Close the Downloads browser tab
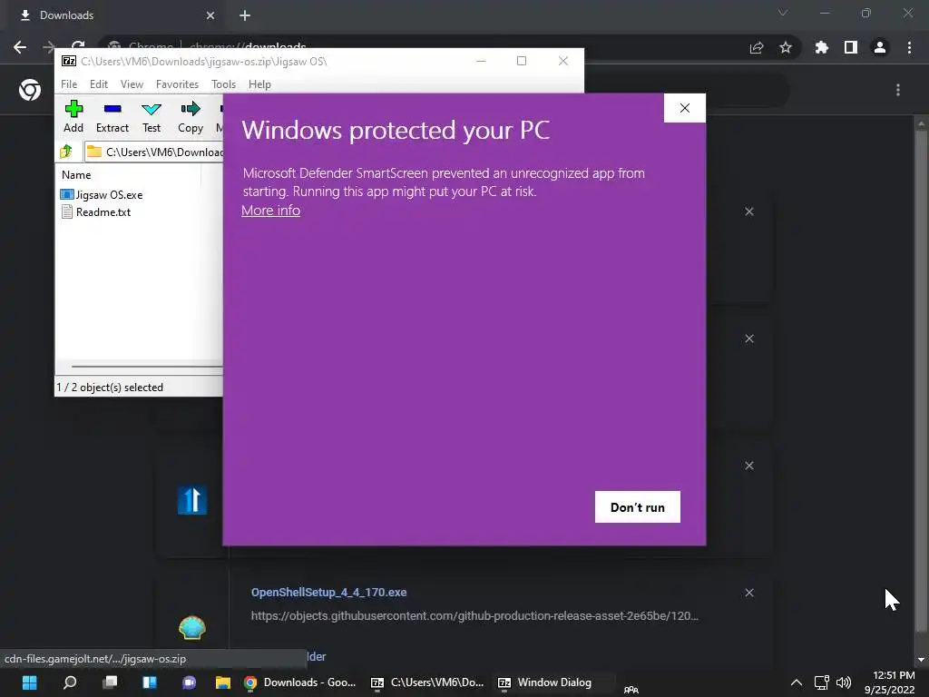The height and width of the screenshot is (697, 929). click(x=210, y=15)
